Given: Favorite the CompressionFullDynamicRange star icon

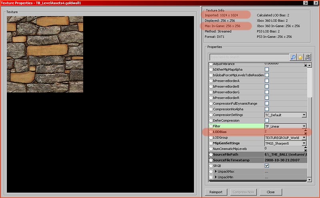Looking at the screenshot, I should coord(211,104).
